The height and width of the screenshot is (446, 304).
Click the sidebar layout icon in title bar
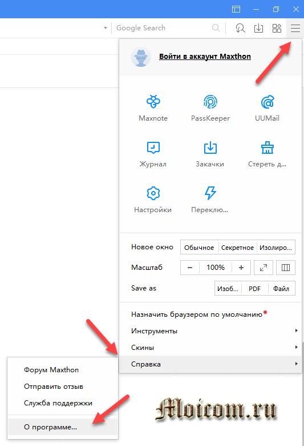coord(236,9)
